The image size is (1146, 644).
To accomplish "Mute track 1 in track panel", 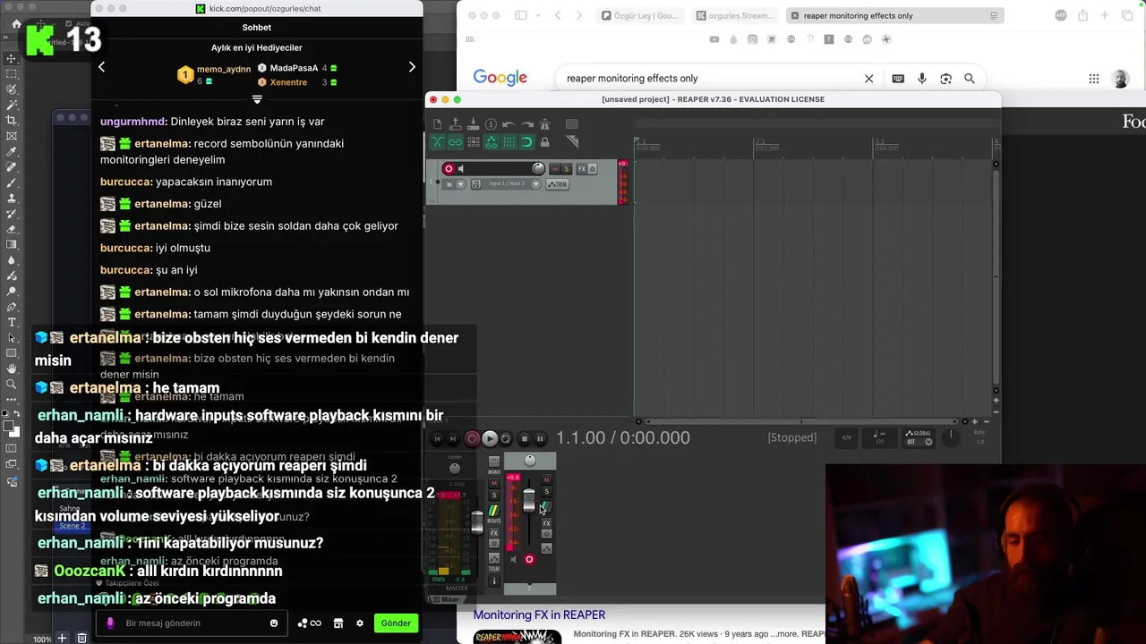I will pyautogui.click(x=554, y=169).
